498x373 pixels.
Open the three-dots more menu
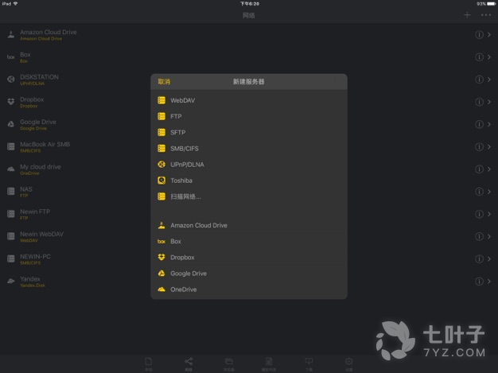485,15
